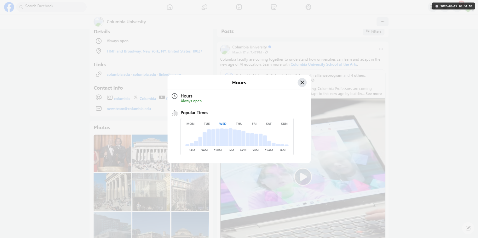Go to the Home feed icon

point(170,7)
